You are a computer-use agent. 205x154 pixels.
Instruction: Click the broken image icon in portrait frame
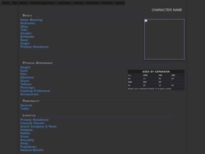pyautogui.click(x=146, y=21)
